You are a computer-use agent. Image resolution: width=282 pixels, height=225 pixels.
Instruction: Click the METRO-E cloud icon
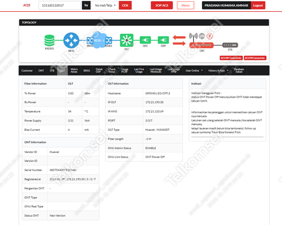pos(99,40)
